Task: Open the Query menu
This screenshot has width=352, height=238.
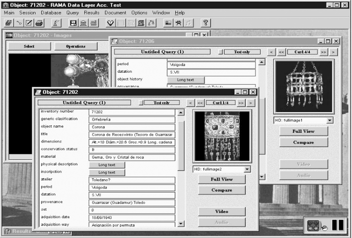Action: click(x=72, y=13)
